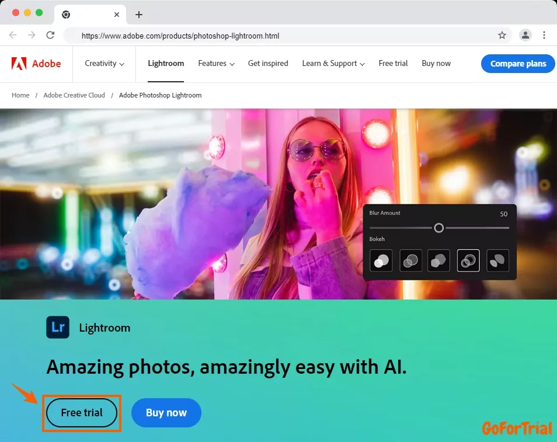Select the second Bokeh shape option
Image resolution: width=557 pixels, height=442 pixels.
410,260
